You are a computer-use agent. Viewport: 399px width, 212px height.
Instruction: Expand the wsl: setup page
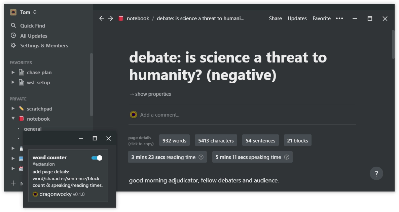(13, 83)
